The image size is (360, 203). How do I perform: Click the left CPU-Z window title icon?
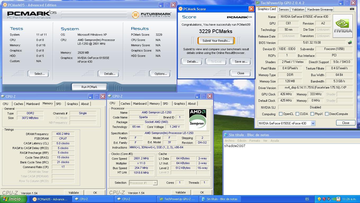point(3,96)
